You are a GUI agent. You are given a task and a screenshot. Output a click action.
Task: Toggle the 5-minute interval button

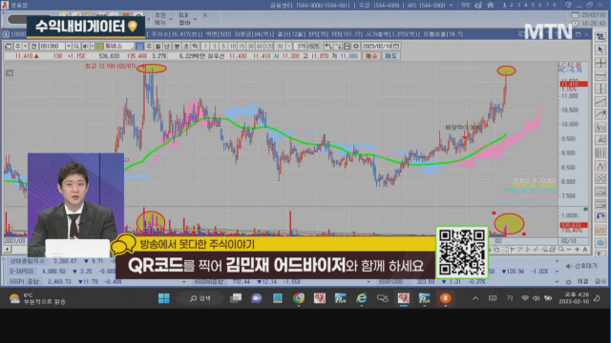point(222,47)
